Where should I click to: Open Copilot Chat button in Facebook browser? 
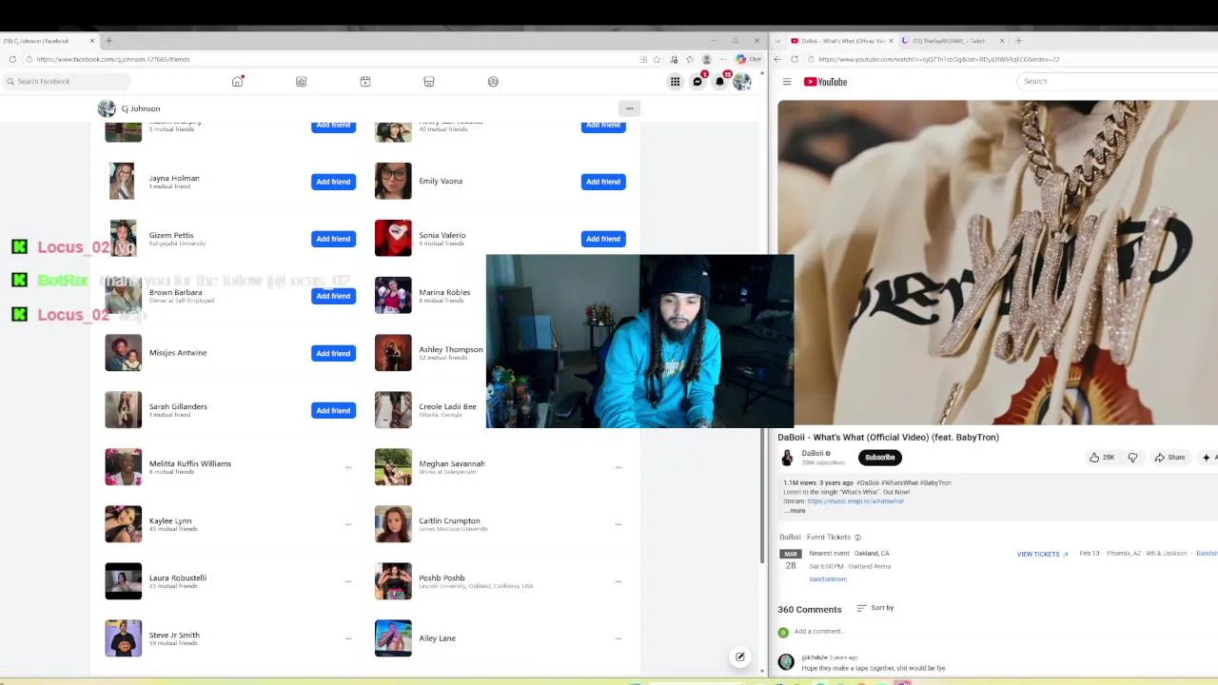pyautogui.click(x=747, y=59)
